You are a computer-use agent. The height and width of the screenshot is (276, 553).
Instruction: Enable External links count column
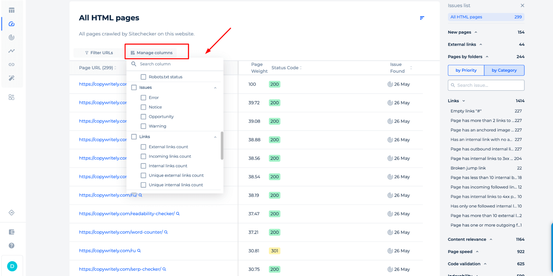[x=143, y=147]
